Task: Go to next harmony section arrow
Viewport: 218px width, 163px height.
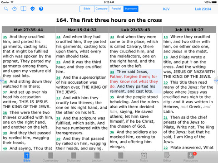Action: click(x=216, y=80)
